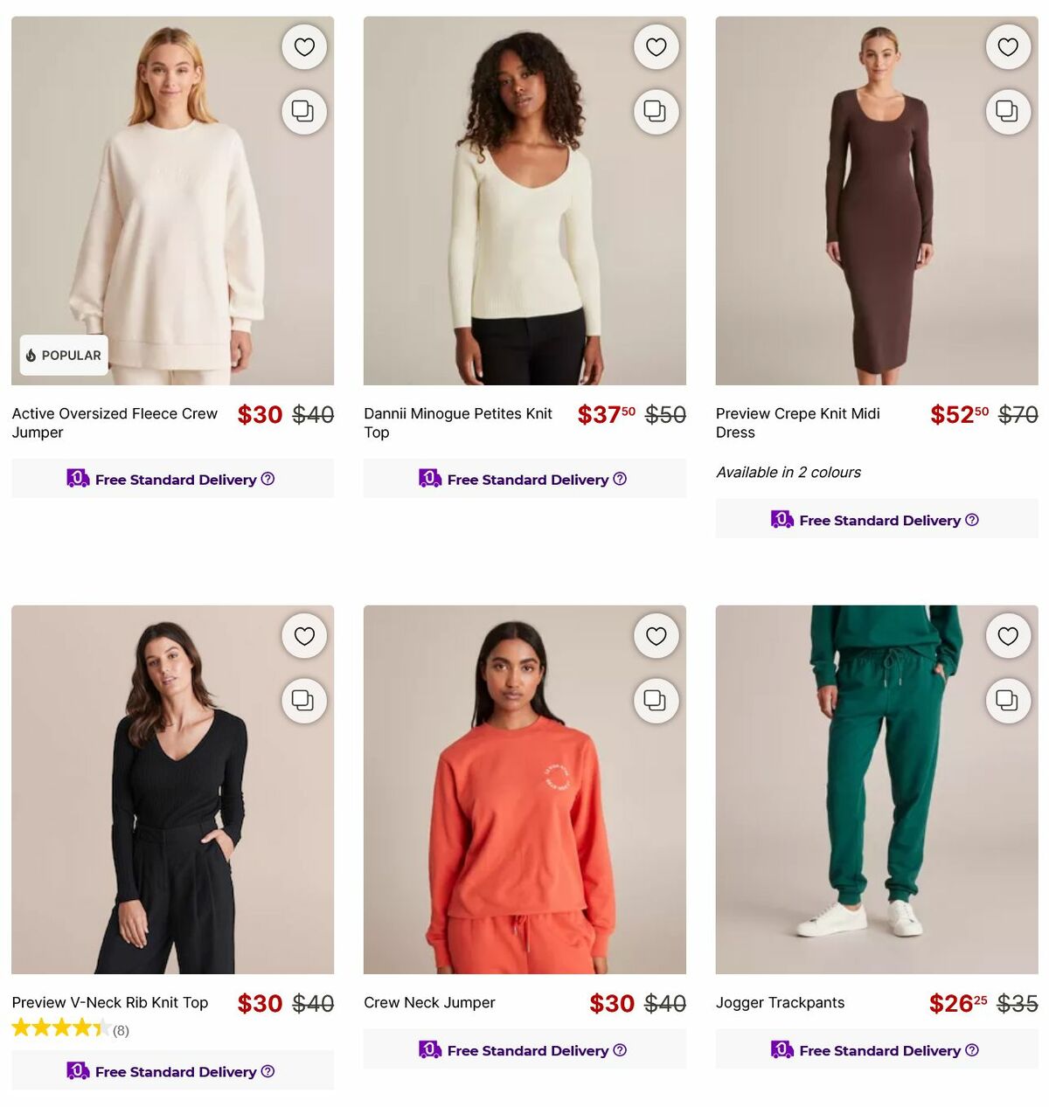Save the Jogger Trackpants to favourites

coord(1008,636)
